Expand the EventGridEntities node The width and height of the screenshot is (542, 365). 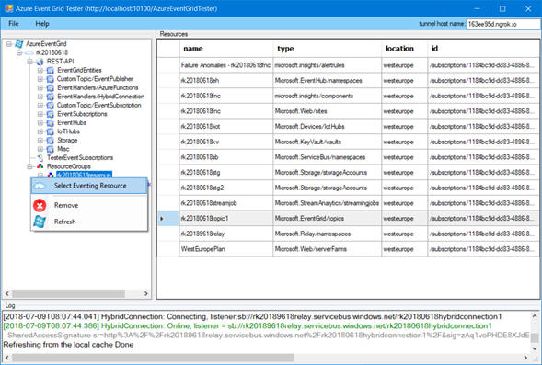tap(40, 71)
